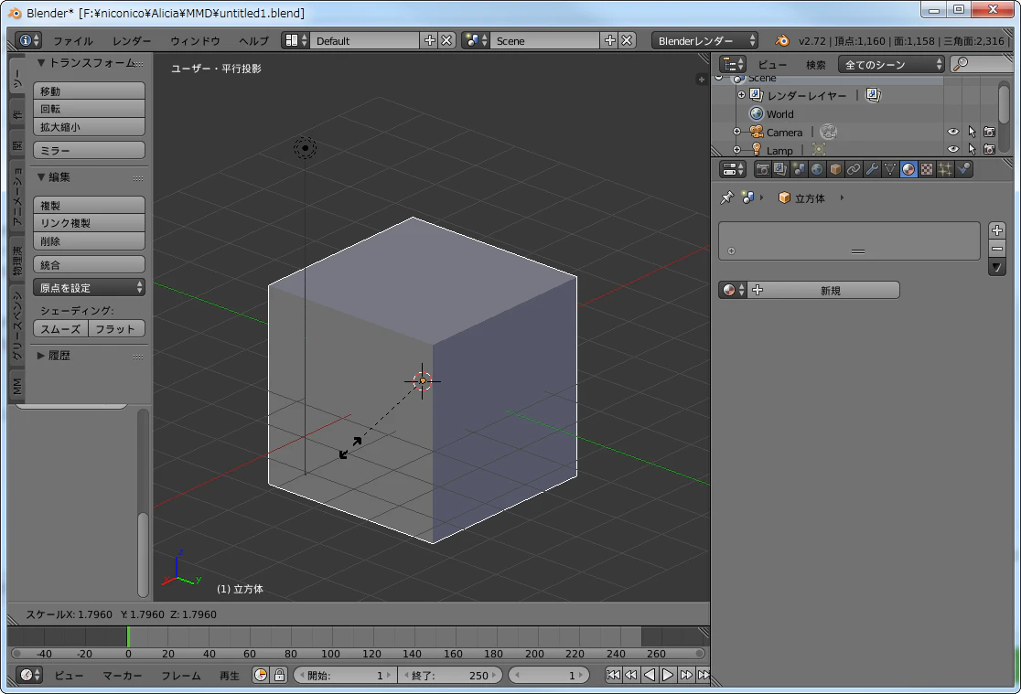This screenshot has width=1021, height=694.
Task: Add a new scene with plus
Action: point(609,40)
